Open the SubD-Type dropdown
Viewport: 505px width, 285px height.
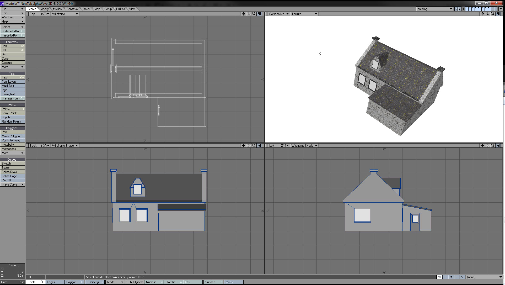(x=134, y=282)
